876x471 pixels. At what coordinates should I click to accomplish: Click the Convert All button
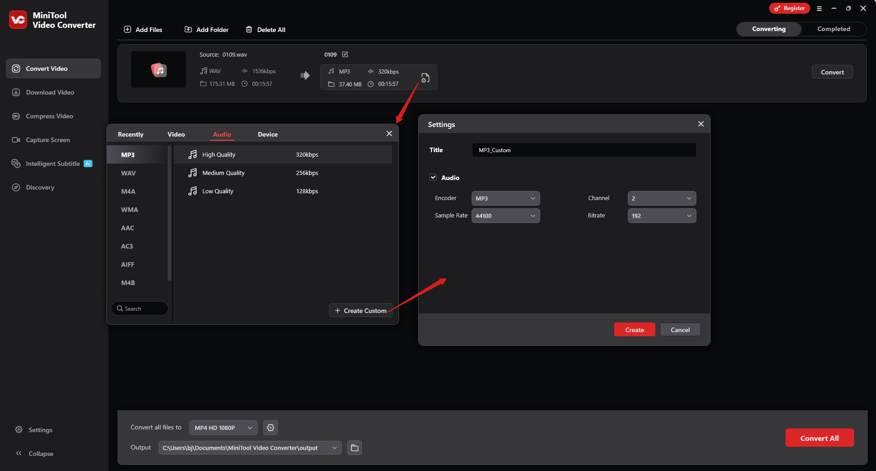point(819,438)
